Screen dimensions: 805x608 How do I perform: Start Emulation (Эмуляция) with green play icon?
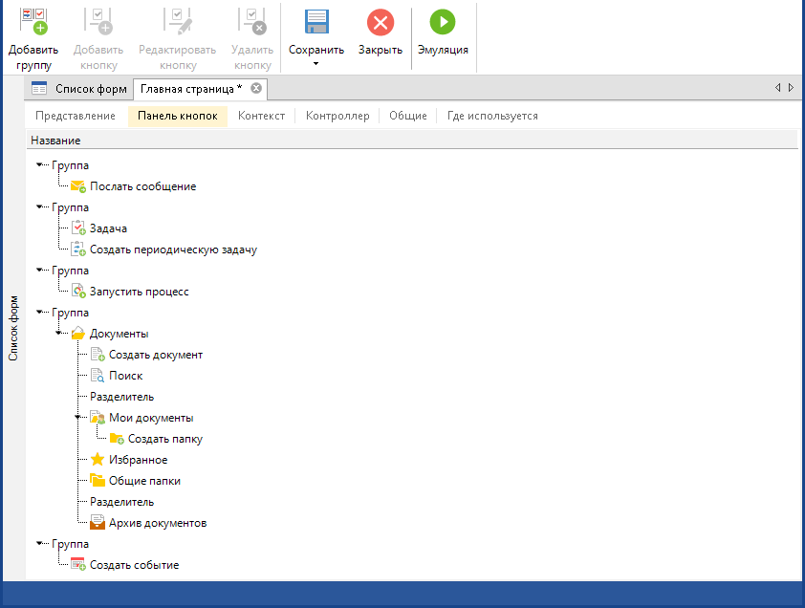tap(443, 22)
